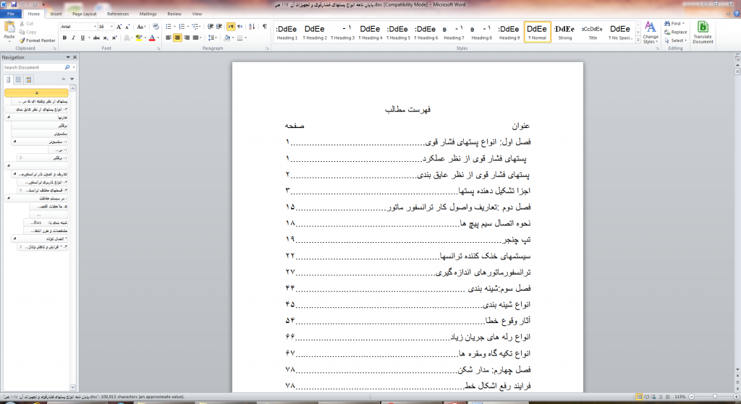Click the Translate Document icon

tap(702, 33)
